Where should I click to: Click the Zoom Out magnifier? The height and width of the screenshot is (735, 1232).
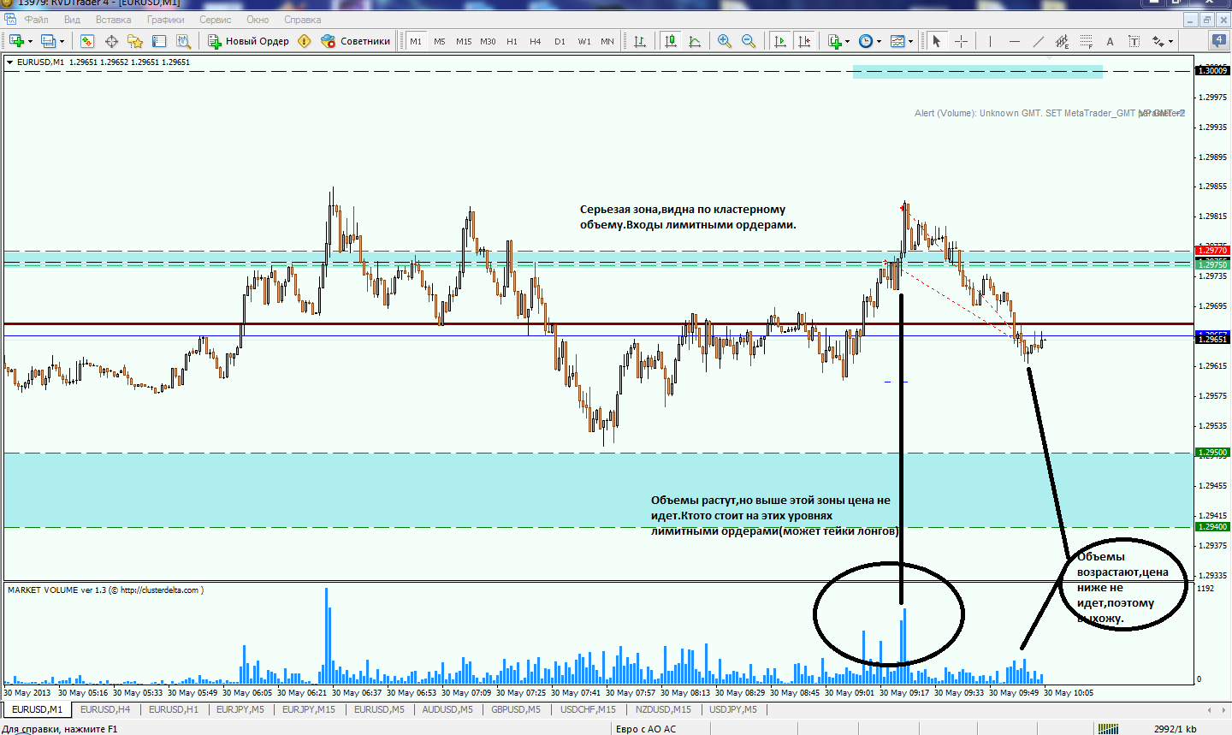pos(749,41)
